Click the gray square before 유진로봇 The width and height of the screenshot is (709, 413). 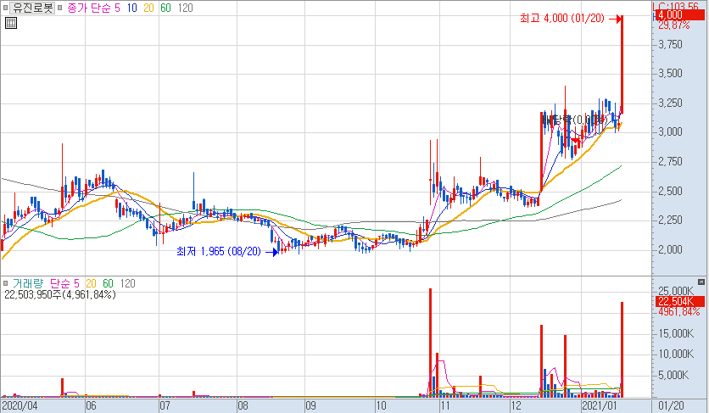tap(5, 8)
